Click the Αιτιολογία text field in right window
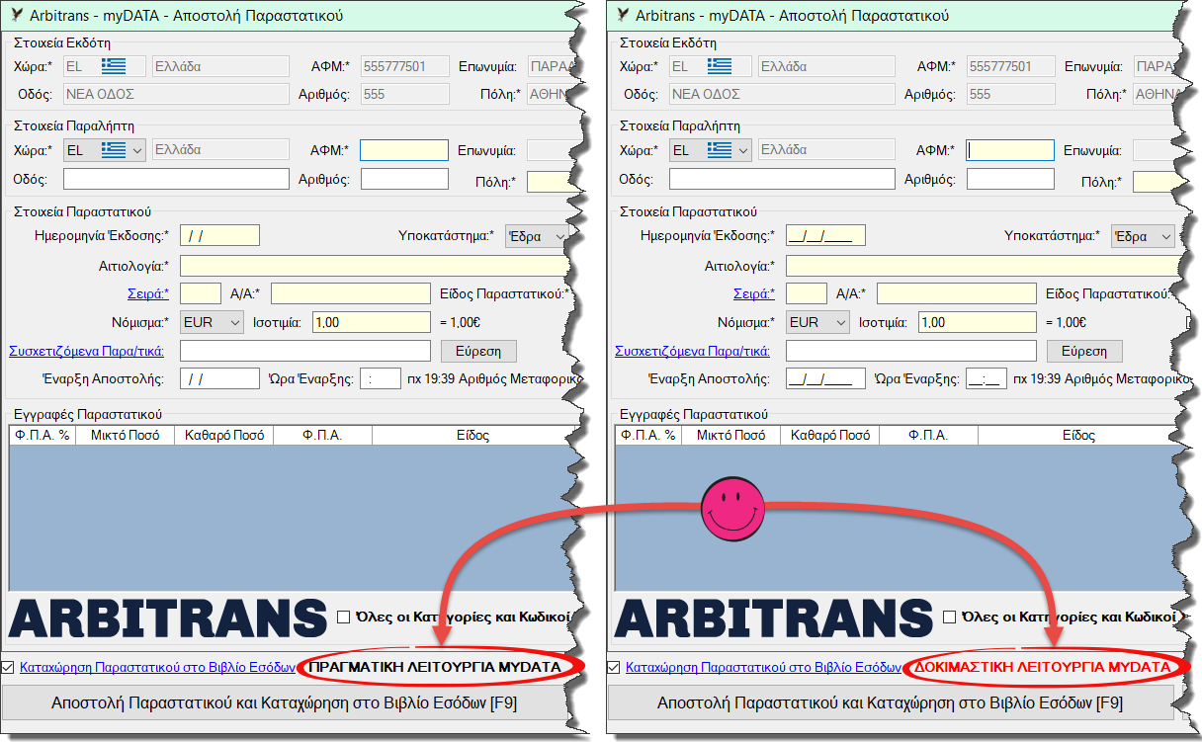This screenshot has height=742, width=1202. tap(982, 266)
